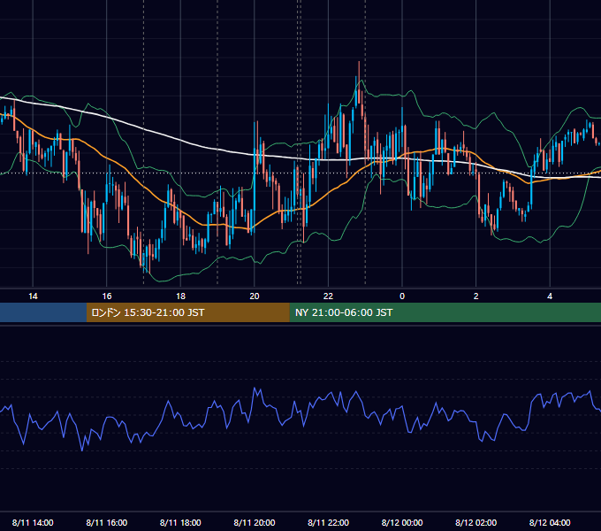Click the 8/11 14:00 date label

(33, 522)
